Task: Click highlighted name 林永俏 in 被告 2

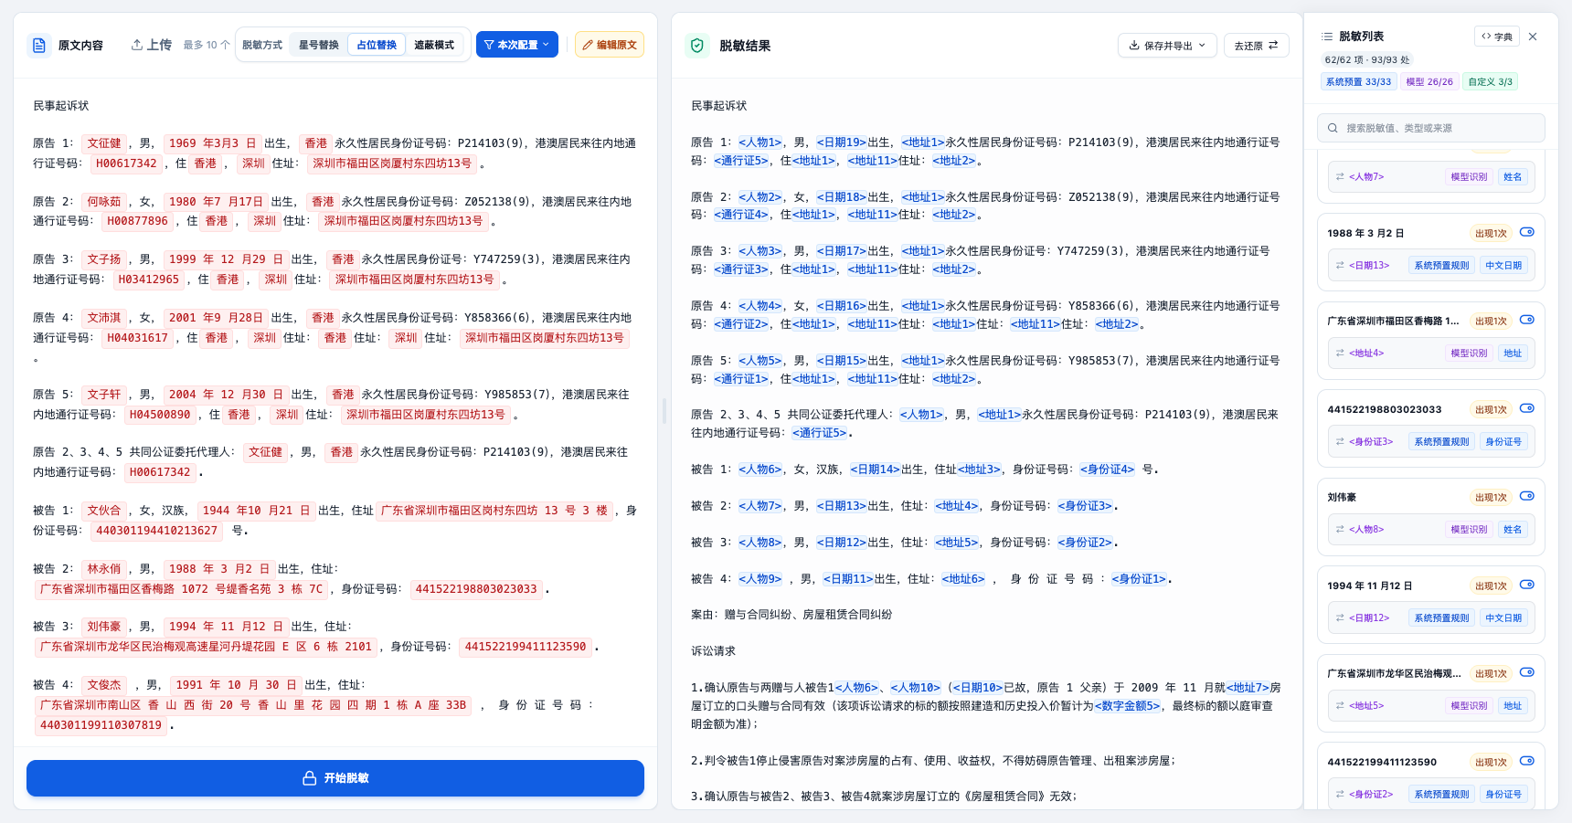Action: coord(104,569)
